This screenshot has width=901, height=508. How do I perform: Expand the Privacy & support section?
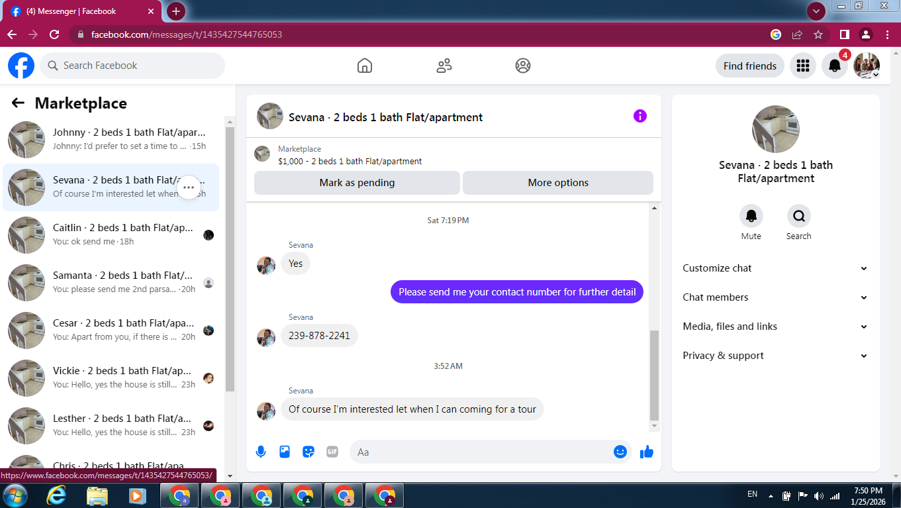click(x=775, y=356)
